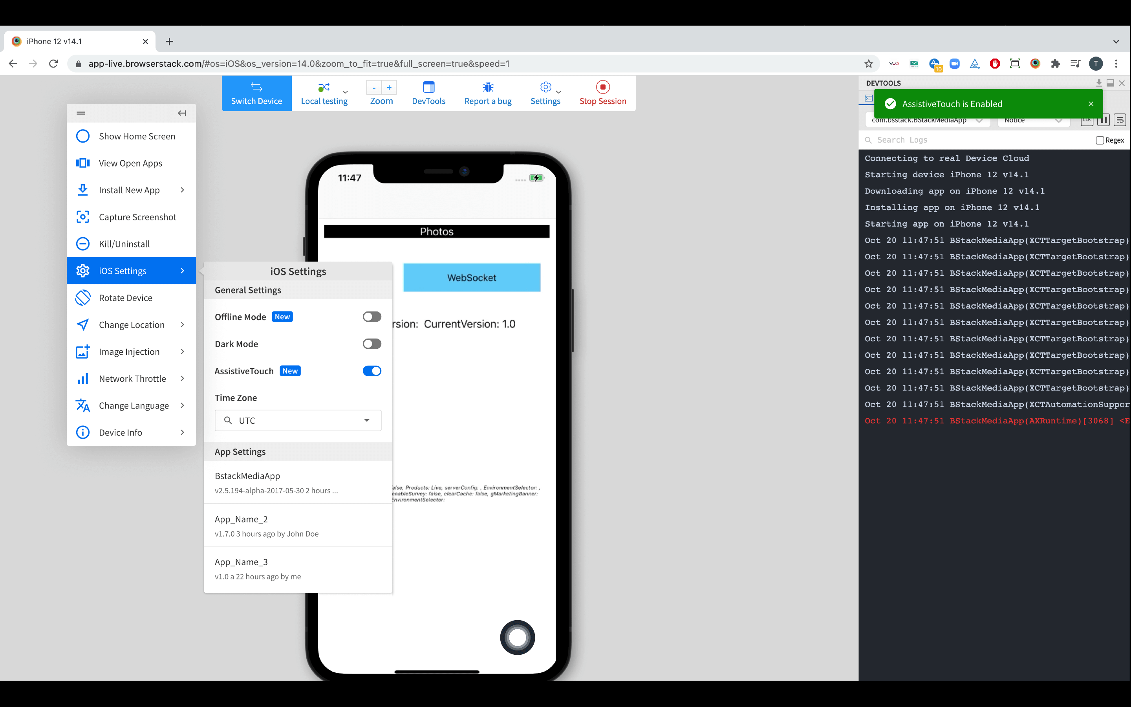Toggle the Offline Mode switch
Screen dimensions: 1131x707
pos(371,316)
